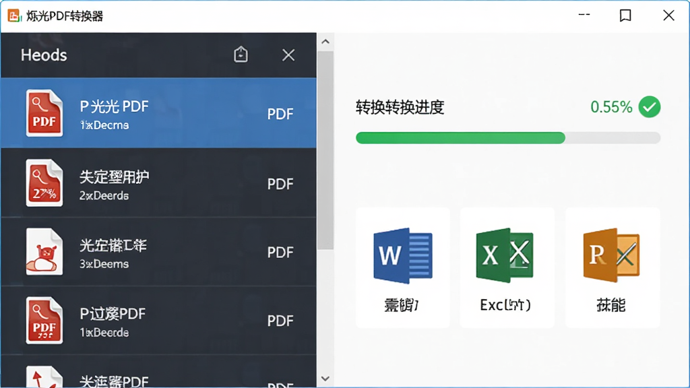Click PDF format label in 1xBeerde row
This screenshot has width=690, height=388.
280,321
